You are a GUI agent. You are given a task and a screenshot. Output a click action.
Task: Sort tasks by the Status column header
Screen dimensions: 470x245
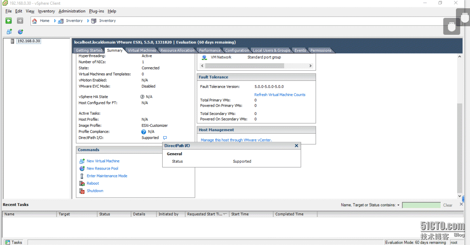[x=114, y=214]
